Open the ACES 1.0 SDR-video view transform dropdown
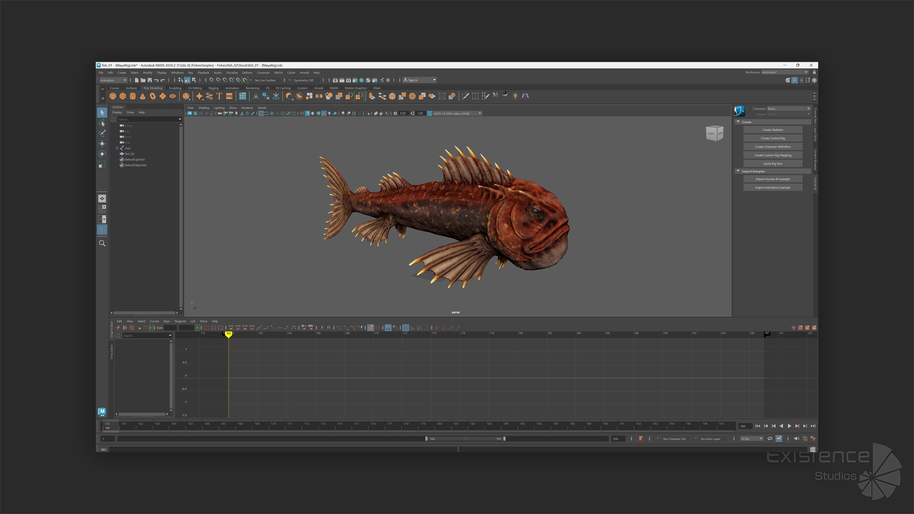Viewport: 914px width, 514px height. pos(457,113)
